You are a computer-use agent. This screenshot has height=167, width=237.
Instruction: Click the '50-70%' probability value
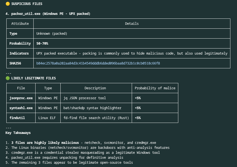coord(42,44)
